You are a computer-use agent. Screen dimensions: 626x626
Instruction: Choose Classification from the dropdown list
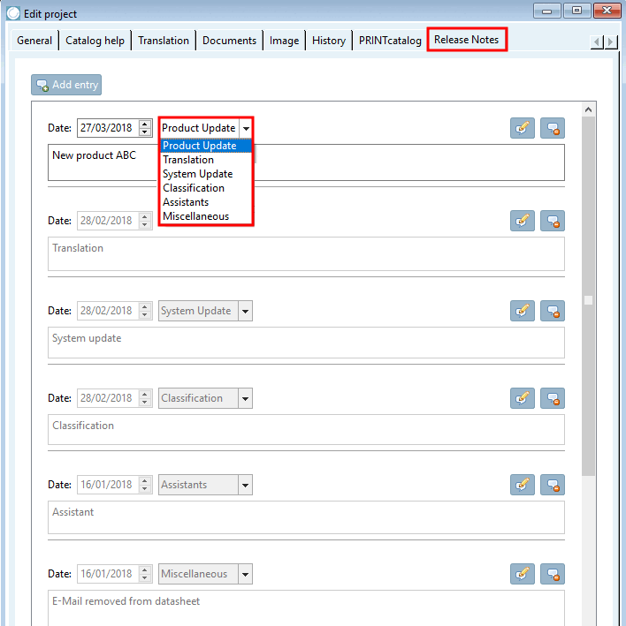206,188
